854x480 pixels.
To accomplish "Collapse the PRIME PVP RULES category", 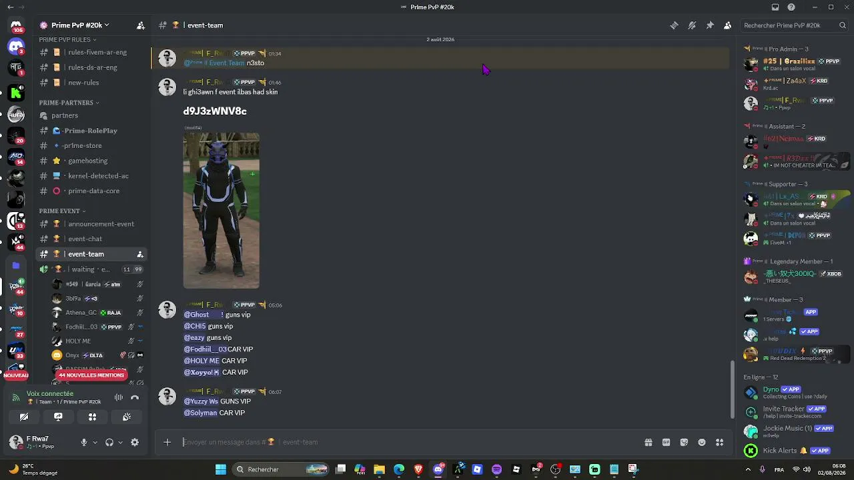I will tap(67, 40).
